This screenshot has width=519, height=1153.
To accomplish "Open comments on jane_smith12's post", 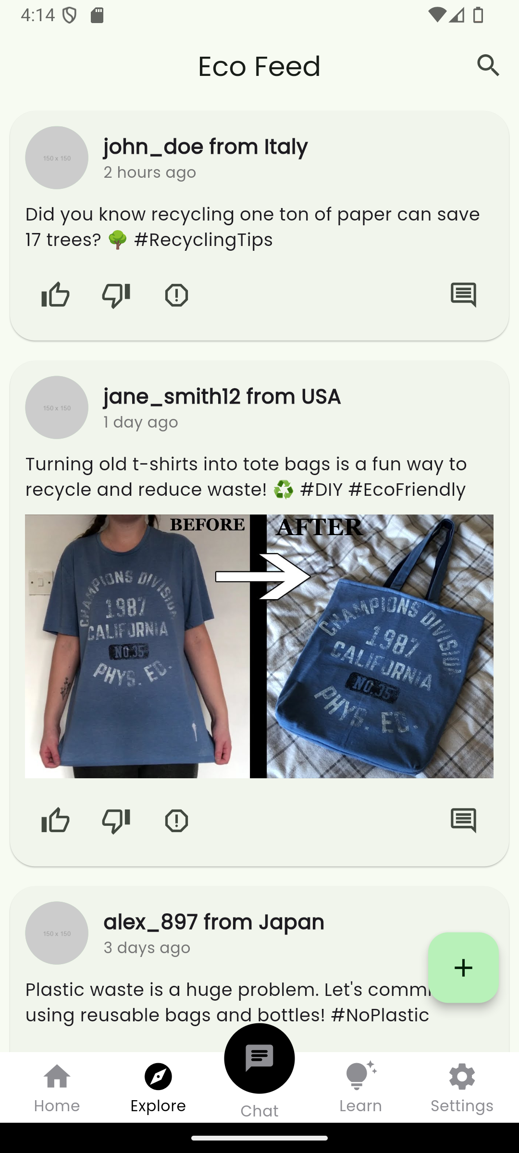I will coord(464,821).
